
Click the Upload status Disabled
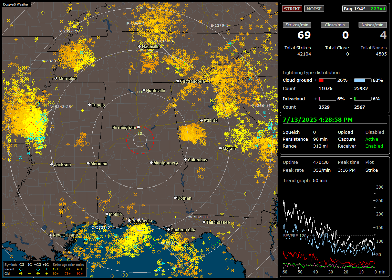click(374, 132)
